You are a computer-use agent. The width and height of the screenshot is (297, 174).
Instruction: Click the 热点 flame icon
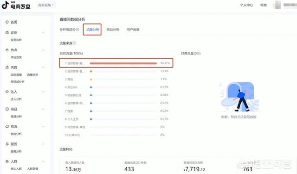point(7,50)
